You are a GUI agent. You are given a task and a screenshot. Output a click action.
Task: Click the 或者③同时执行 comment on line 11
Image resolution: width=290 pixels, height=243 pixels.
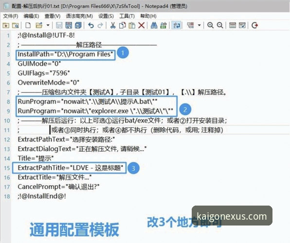click(x=137, y=130)
